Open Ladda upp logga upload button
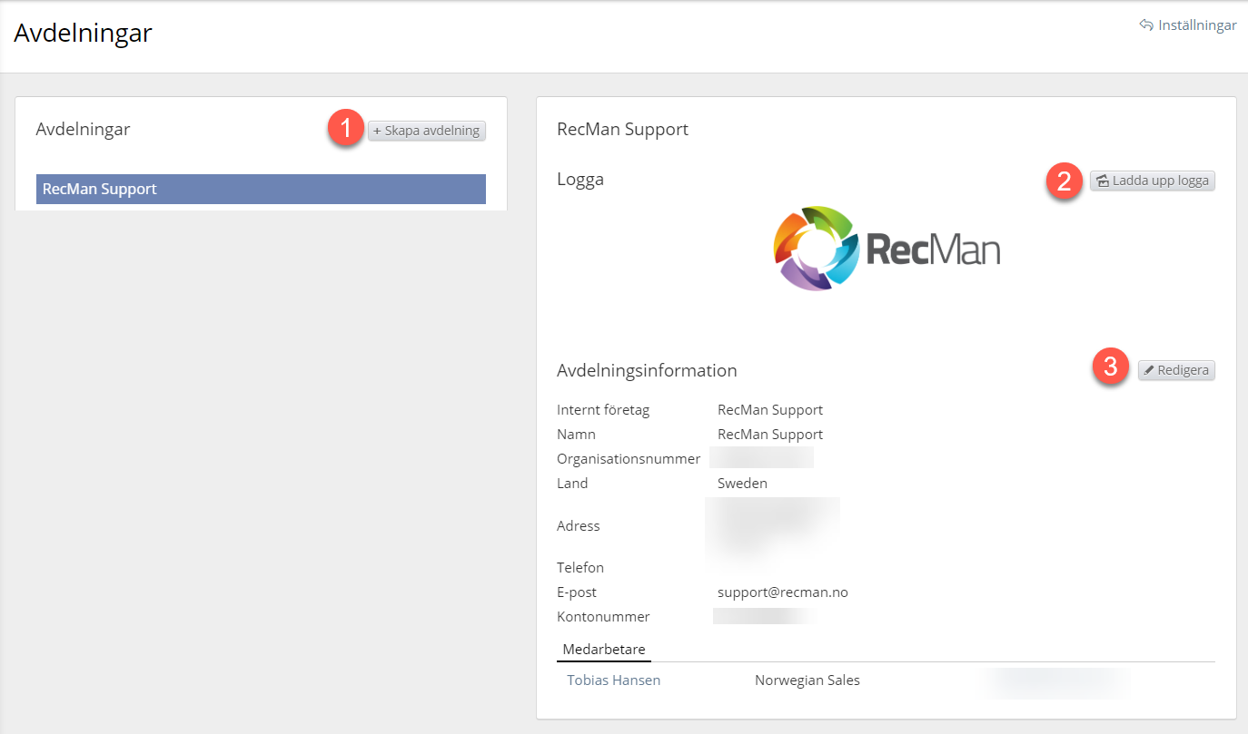This screenshot has width=1248, height=734. pos(1152,181)
